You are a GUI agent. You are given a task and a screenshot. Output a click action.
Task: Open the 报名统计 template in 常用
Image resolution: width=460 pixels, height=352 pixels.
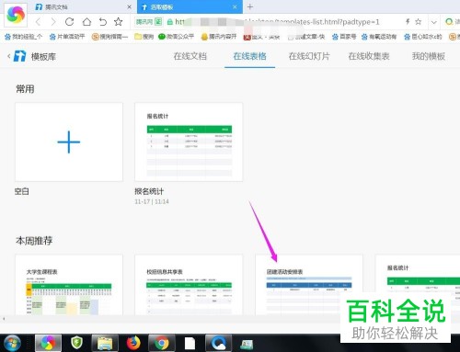click(189, 142)
